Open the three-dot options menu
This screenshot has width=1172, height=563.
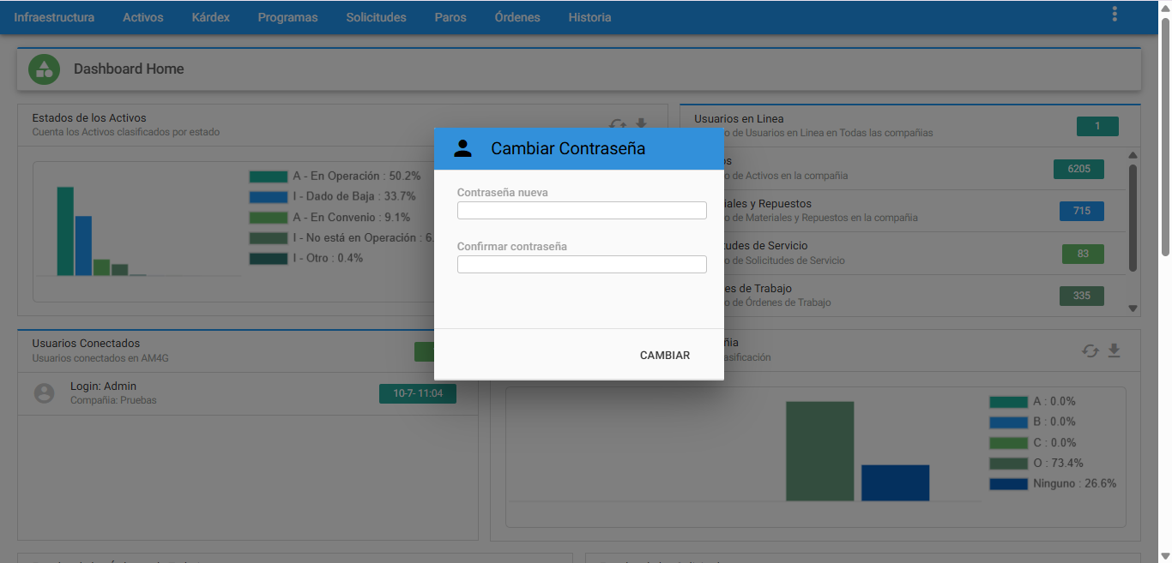(1115, 14)
